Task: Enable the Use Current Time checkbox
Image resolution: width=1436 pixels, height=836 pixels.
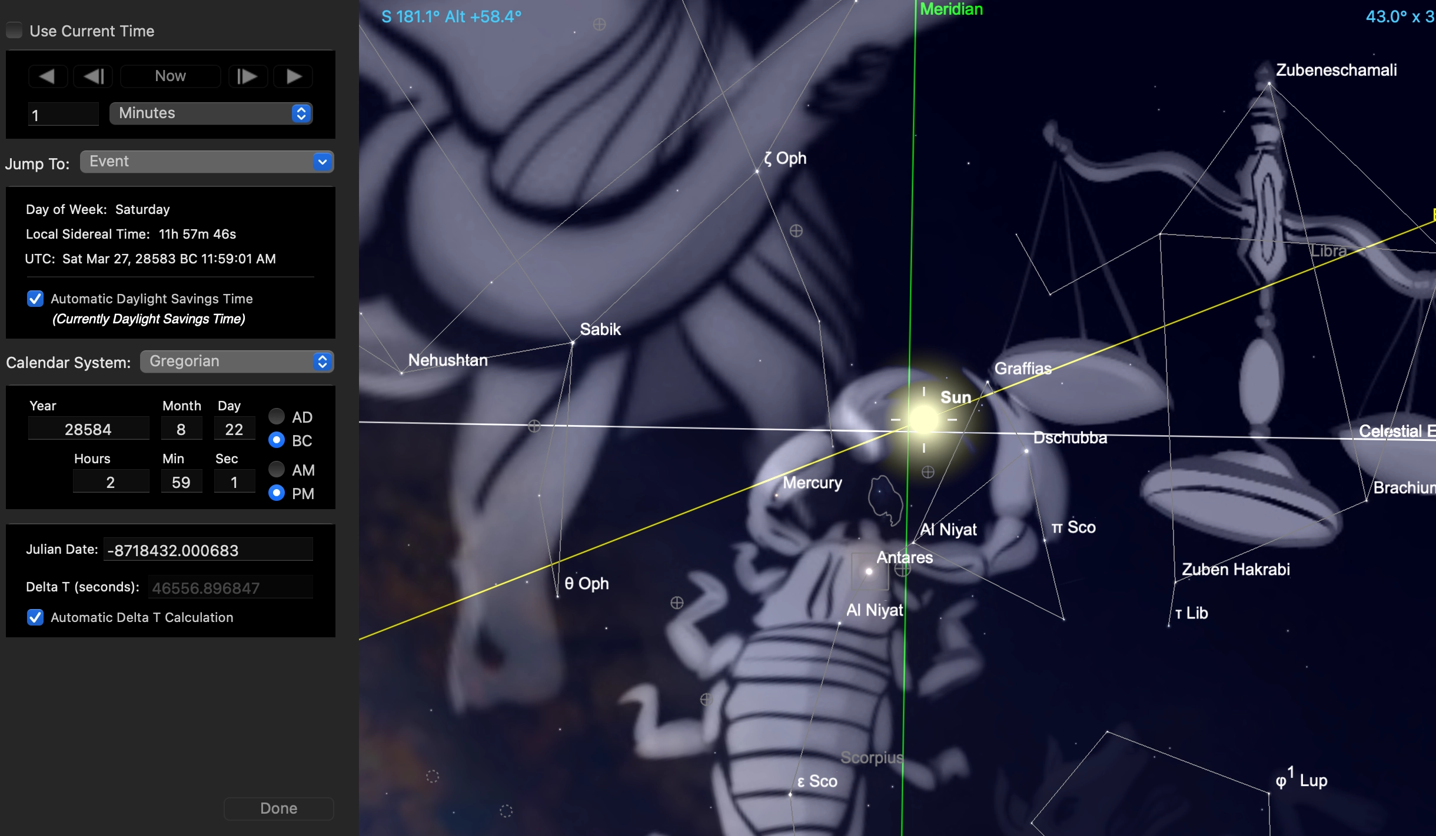Action: point(15,31)
